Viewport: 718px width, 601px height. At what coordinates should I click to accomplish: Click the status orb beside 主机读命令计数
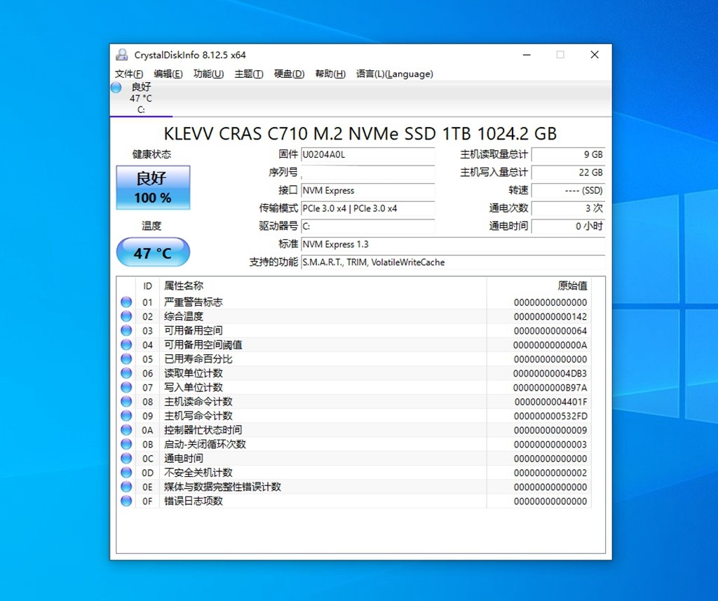(126, 401)
